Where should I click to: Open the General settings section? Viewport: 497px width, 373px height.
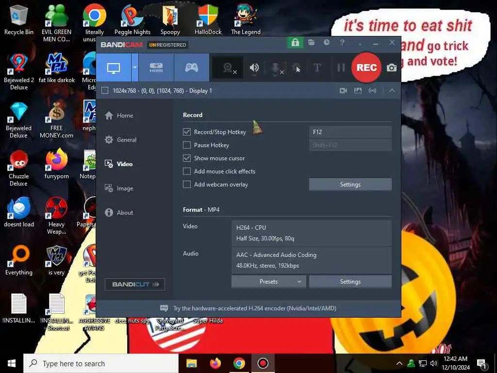(120, 139)
